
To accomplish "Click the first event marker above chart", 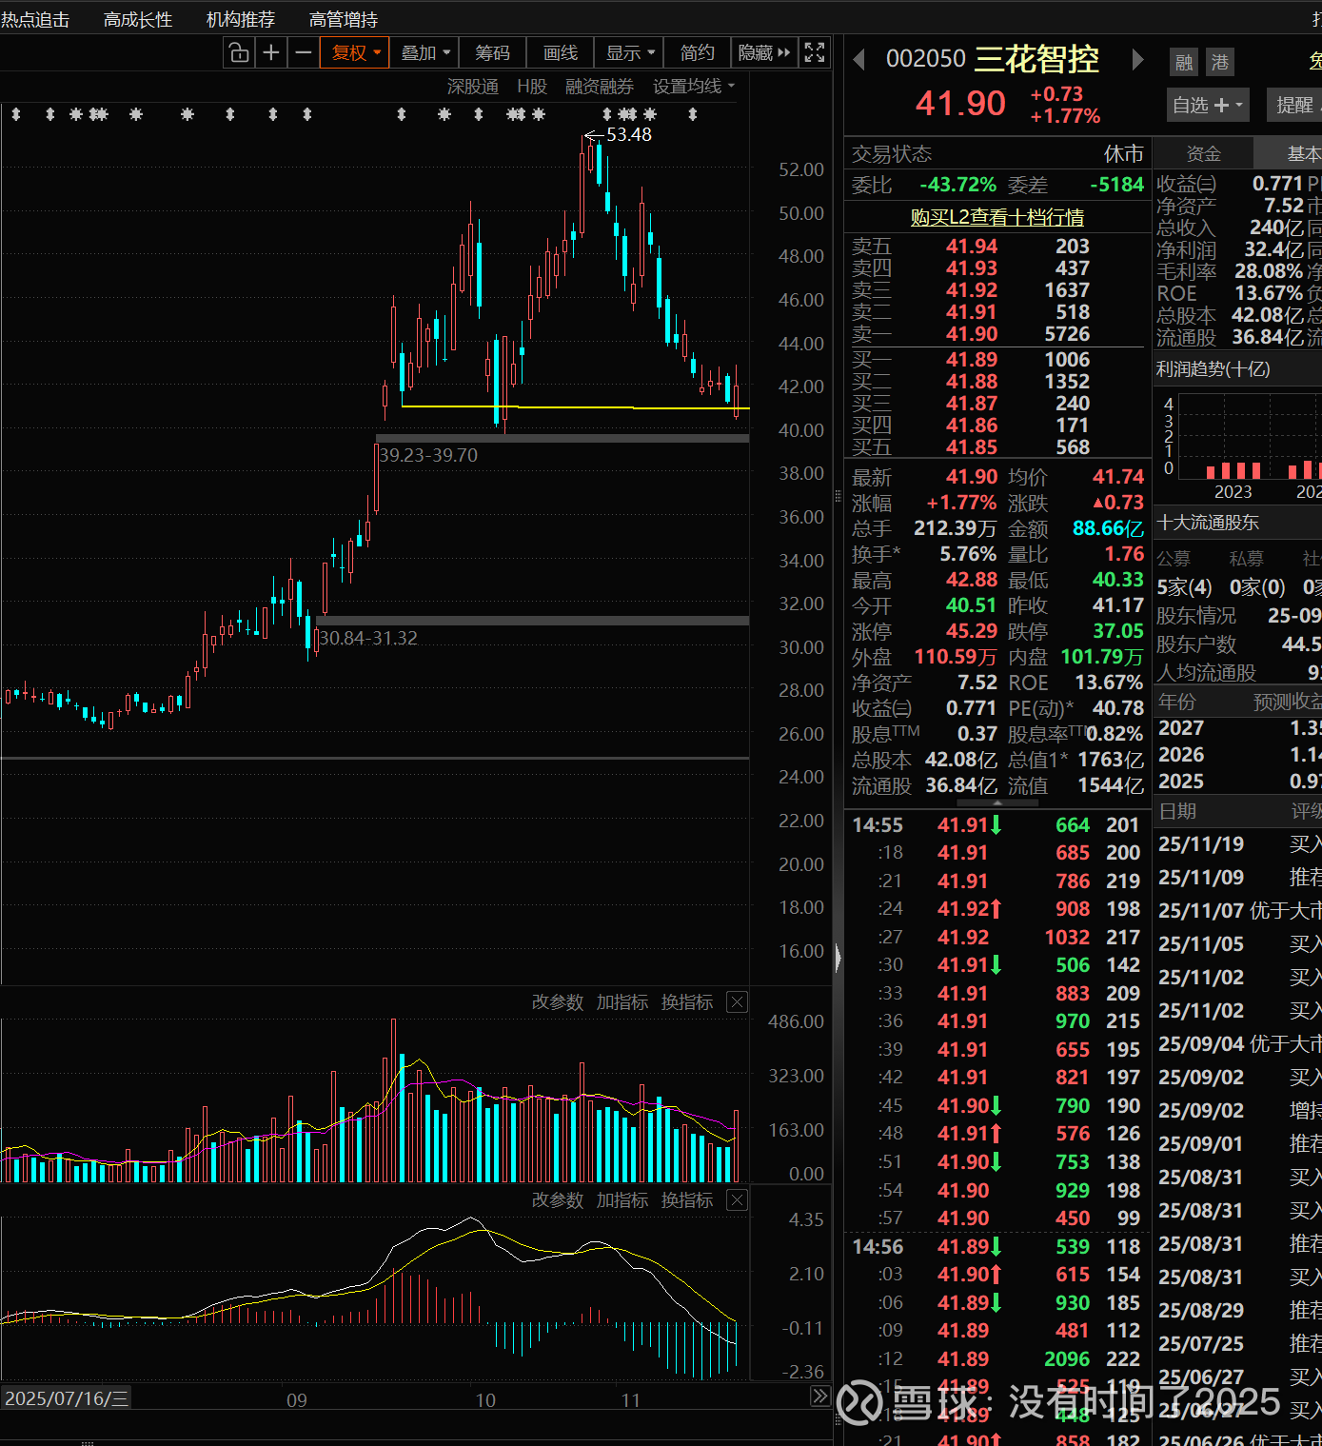I will coord(15,114).
